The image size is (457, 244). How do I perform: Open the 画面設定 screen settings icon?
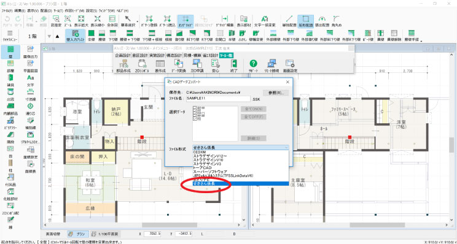pyautogui.click(x=290, y=66)
